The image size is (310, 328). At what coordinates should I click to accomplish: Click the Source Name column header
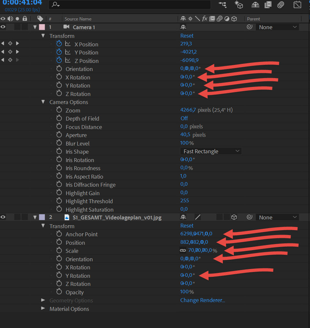tap(78, 19)
